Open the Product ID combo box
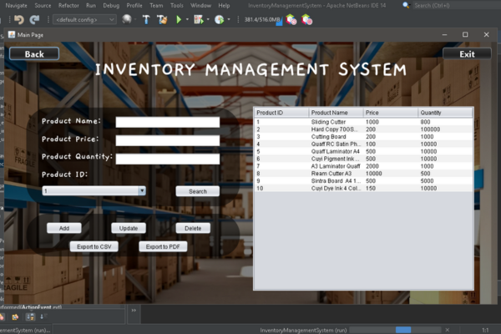 [94, 191]
